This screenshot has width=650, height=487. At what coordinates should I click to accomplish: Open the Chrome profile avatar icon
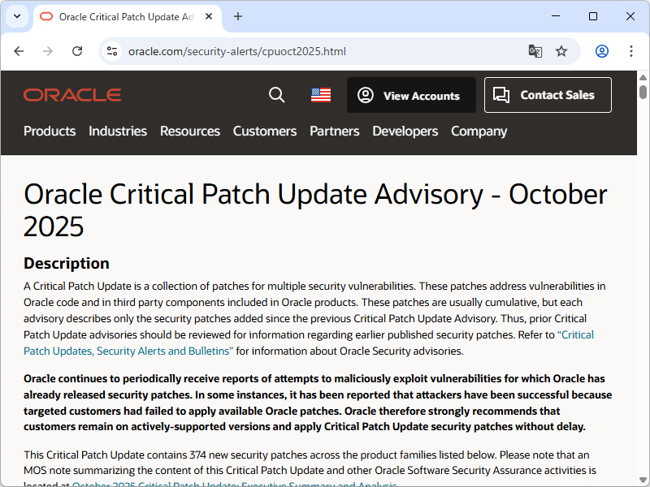pyautogui.click(x=601, y=50)
